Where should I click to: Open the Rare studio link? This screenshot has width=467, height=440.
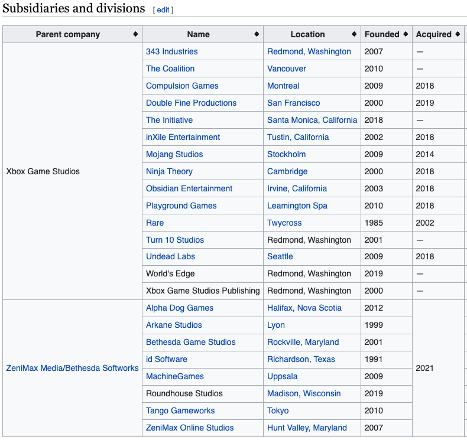(x=155, y=223)
